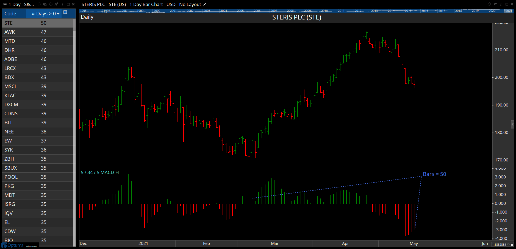516x249 pixels.
Task: Add a column with the plus icon
Action: 65,12
